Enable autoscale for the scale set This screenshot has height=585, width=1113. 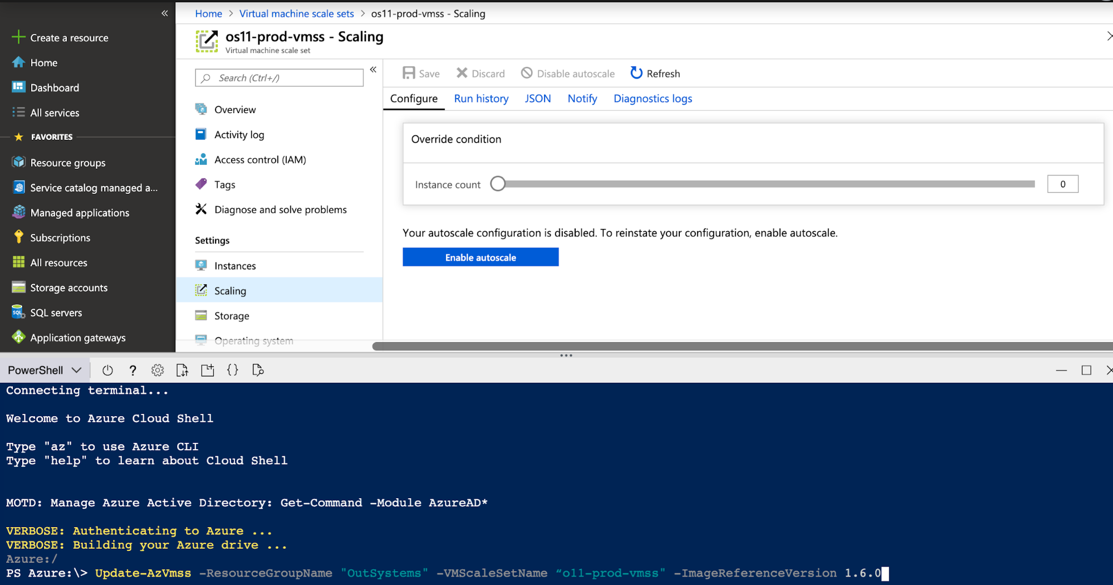point(480,257)
